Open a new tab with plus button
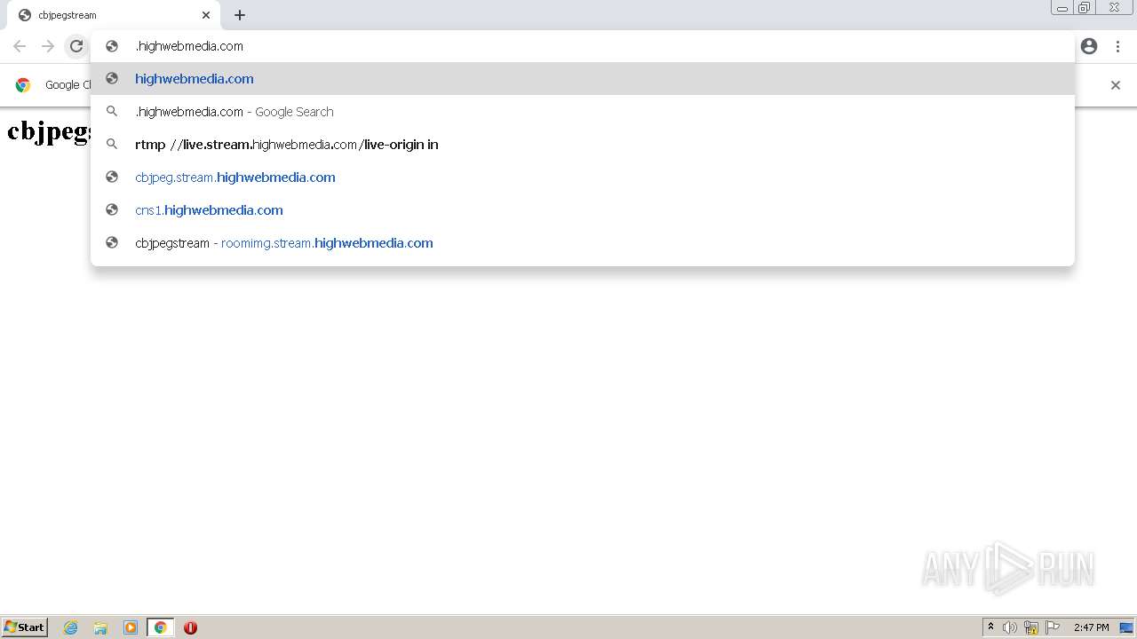Viewport: 1137px width, 639px height. click(x=240, y=15)
